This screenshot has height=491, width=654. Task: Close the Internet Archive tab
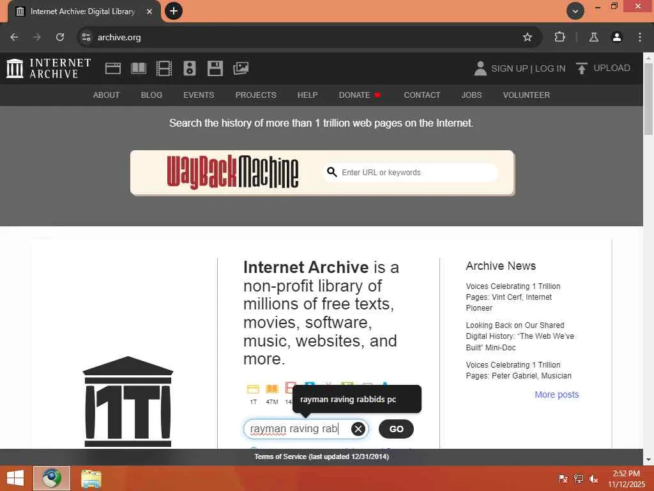[x=149, y=12]
